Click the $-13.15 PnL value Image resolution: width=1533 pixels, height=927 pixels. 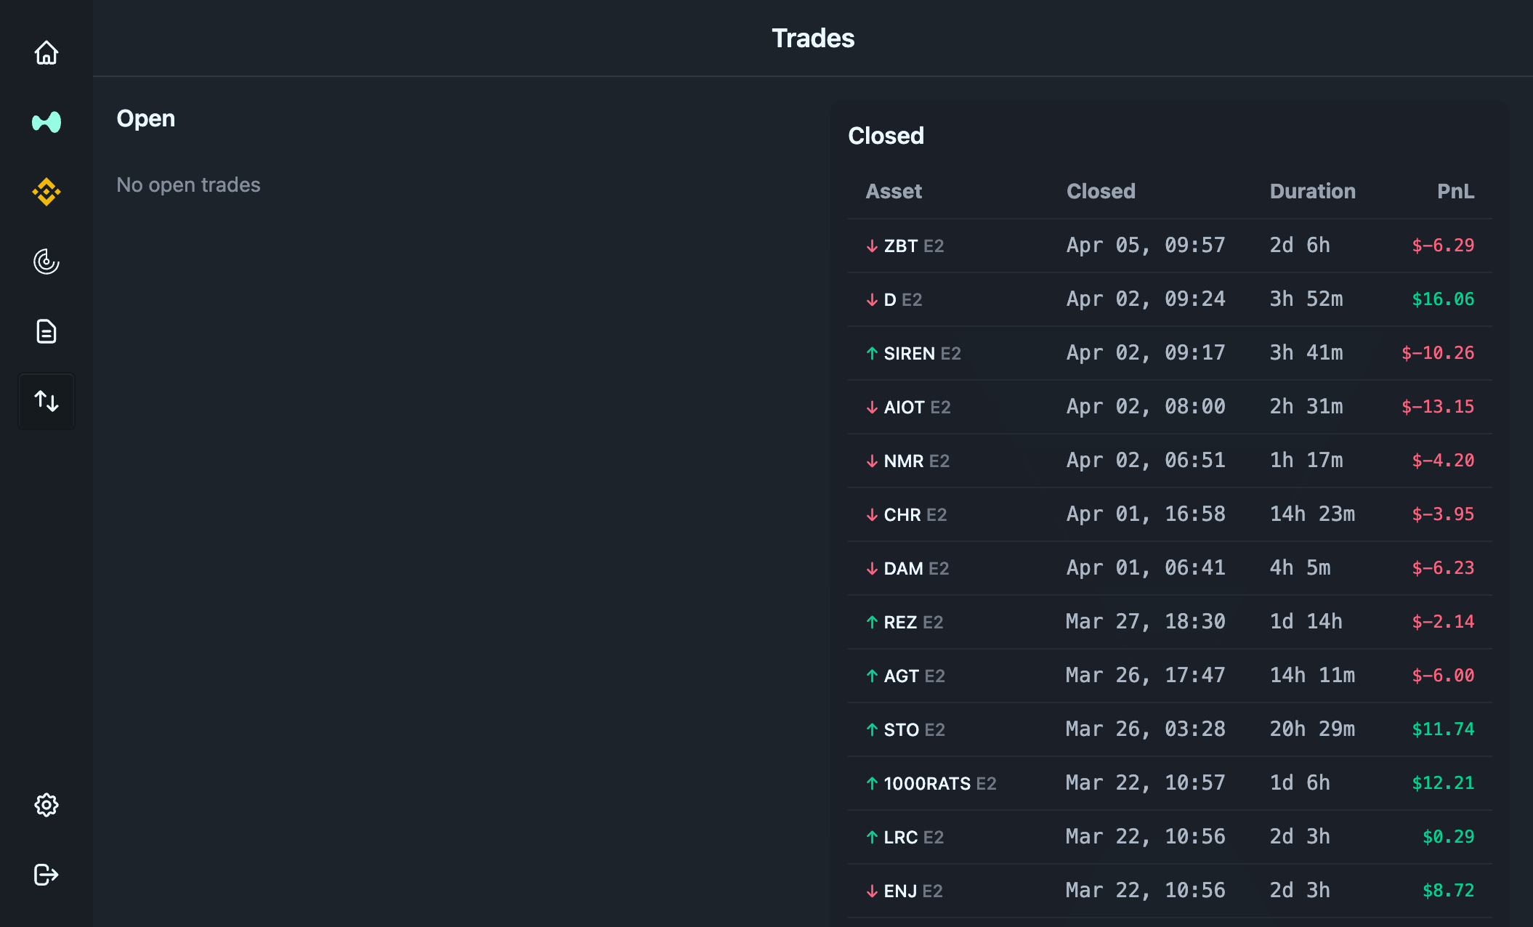coord(1438,407)
